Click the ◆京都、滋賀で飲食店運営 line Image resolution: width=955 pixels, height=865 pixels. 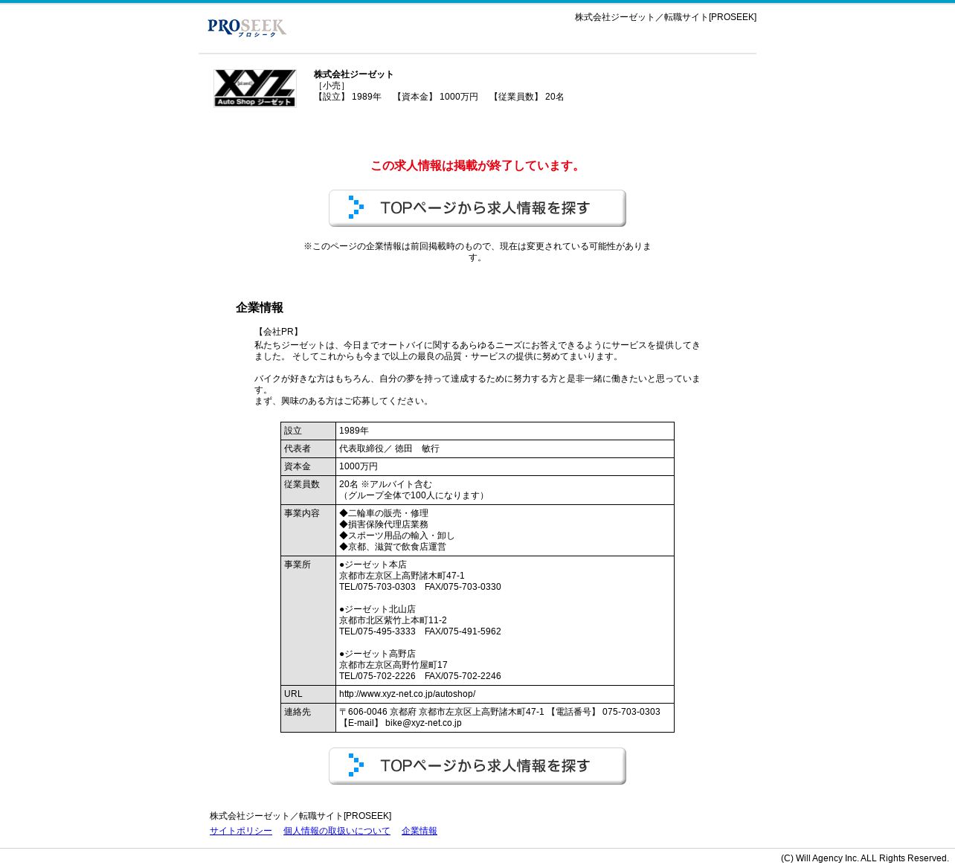393,547
